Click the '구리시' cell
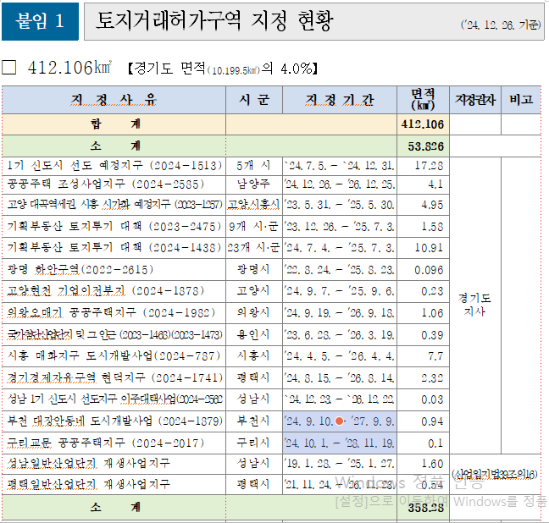This screenshot has width=549, height=523. point(254,443)
